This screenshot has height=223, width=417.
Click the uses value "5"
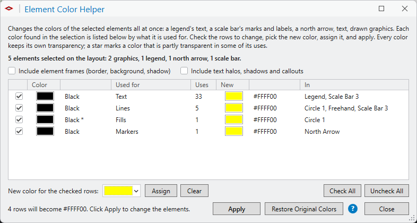click(197, 108)
